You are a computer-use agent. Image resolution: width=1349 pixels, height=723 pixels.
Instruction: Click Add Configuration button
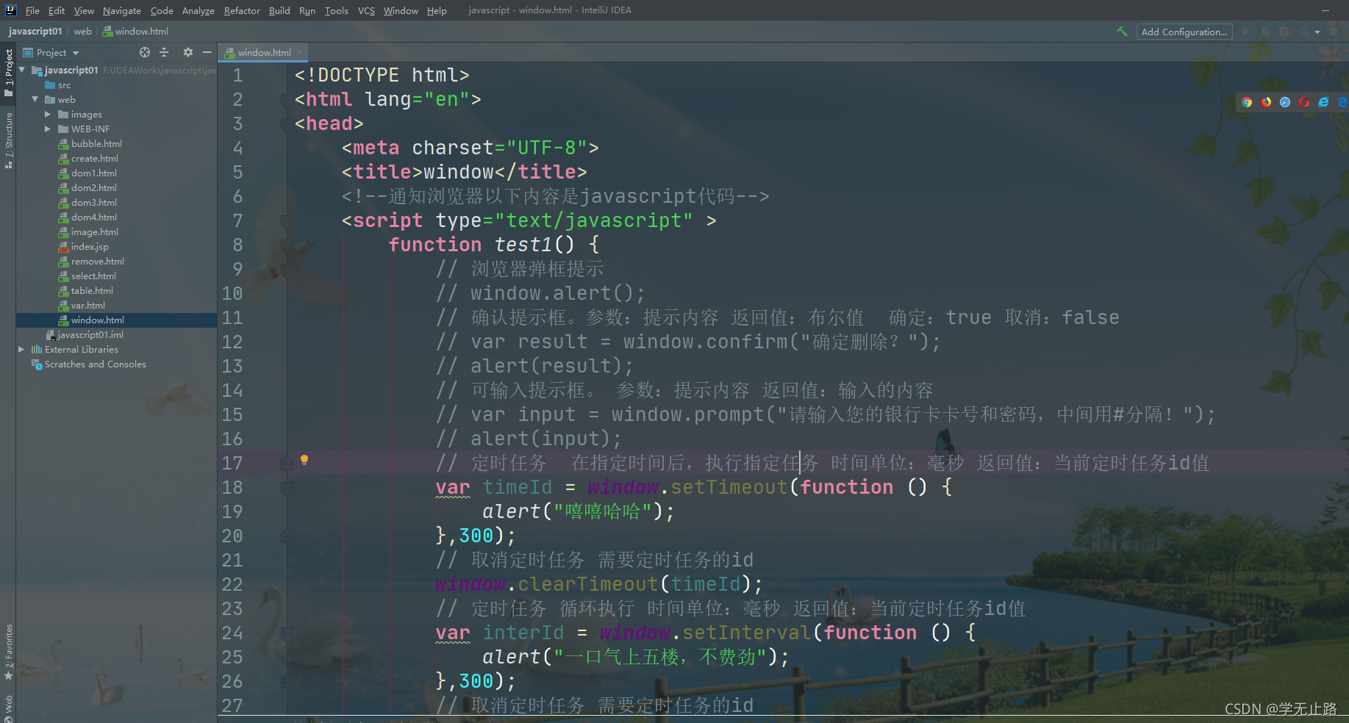point(1184,32)
